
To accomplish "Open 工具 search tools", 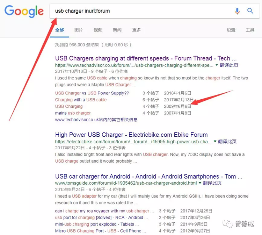I will (x=250, y=30).
